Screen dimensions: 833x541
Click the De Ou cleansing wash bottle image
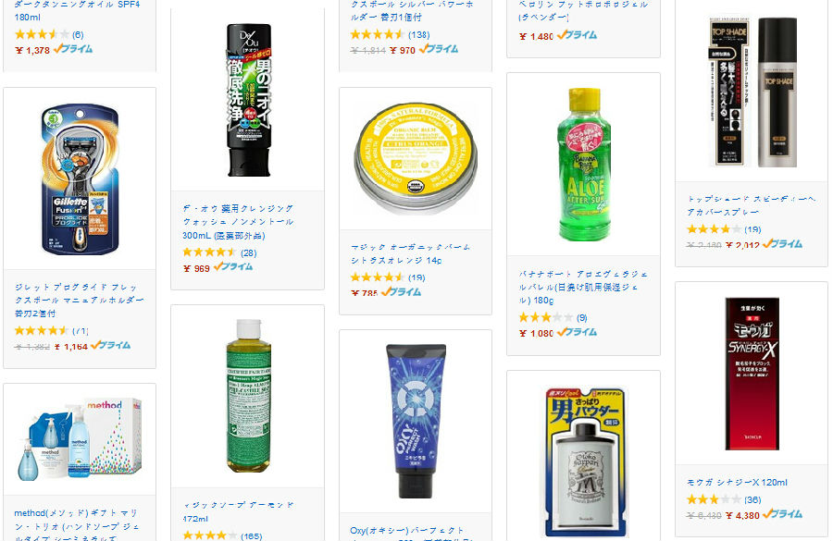[249, 100]
